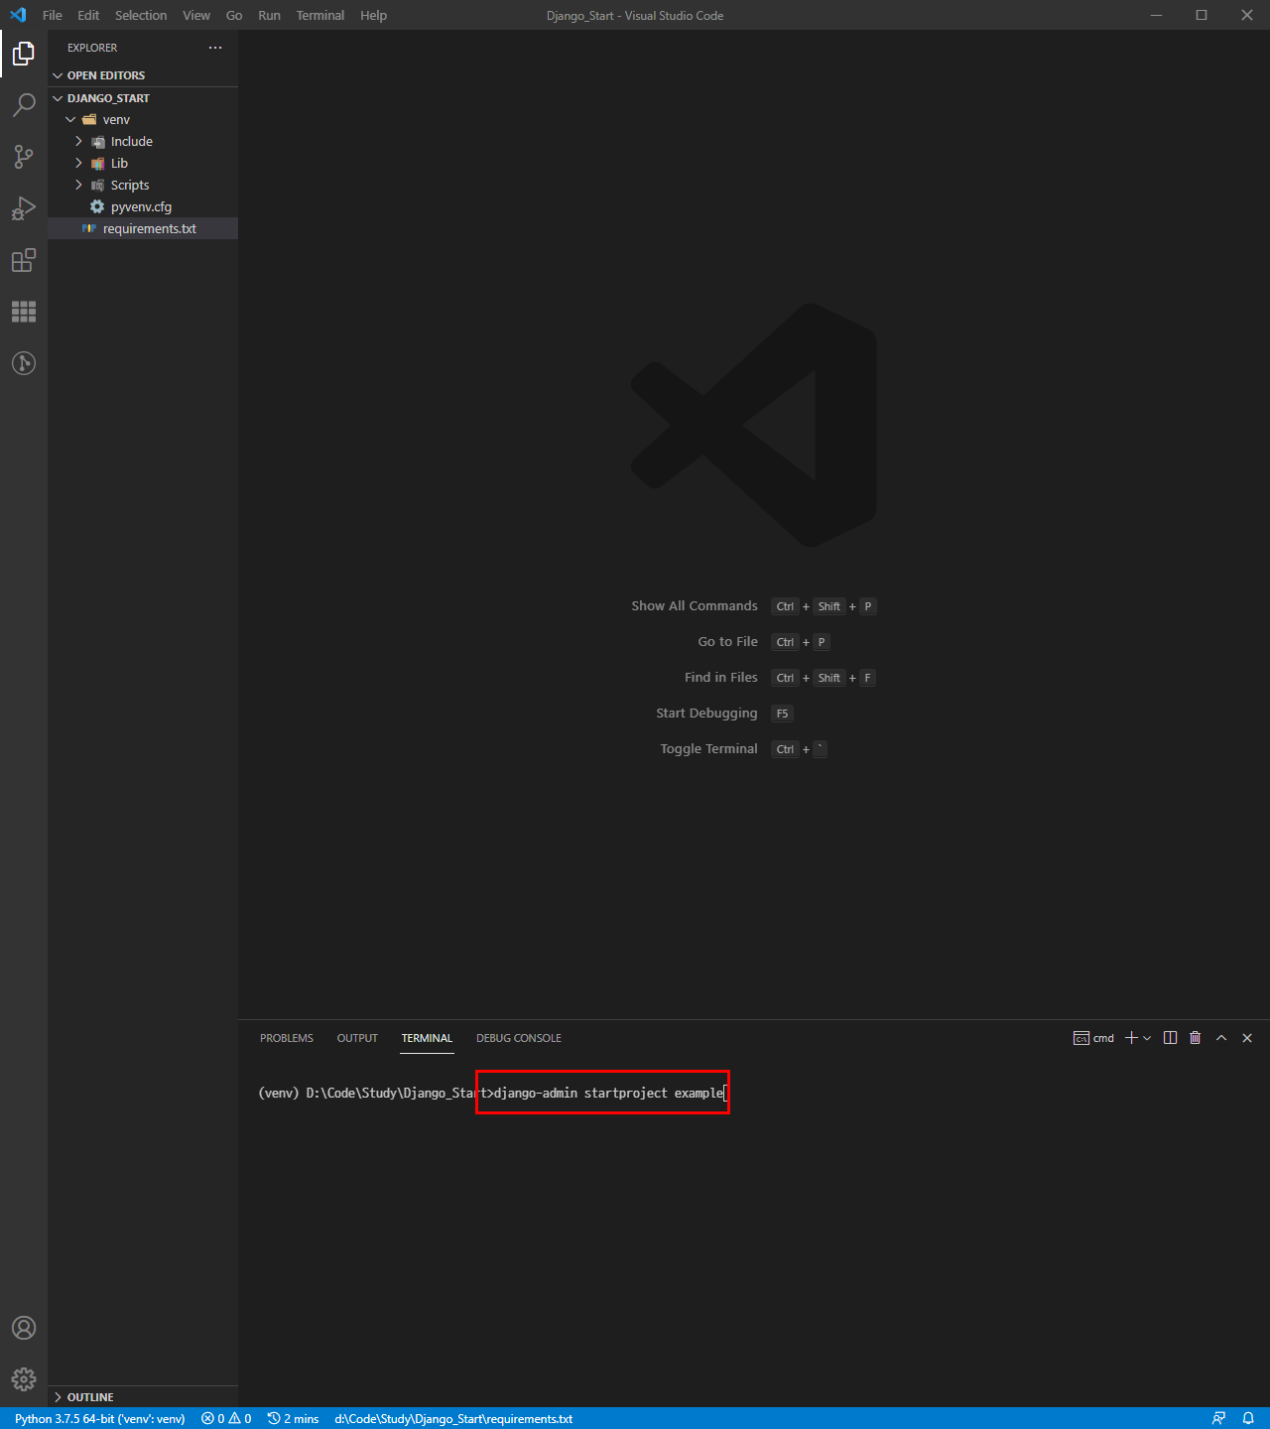Click the Go to File hint text
Image resolution: width=1270 pixels, height=1429 pixels.
click(x=727, y=642)
